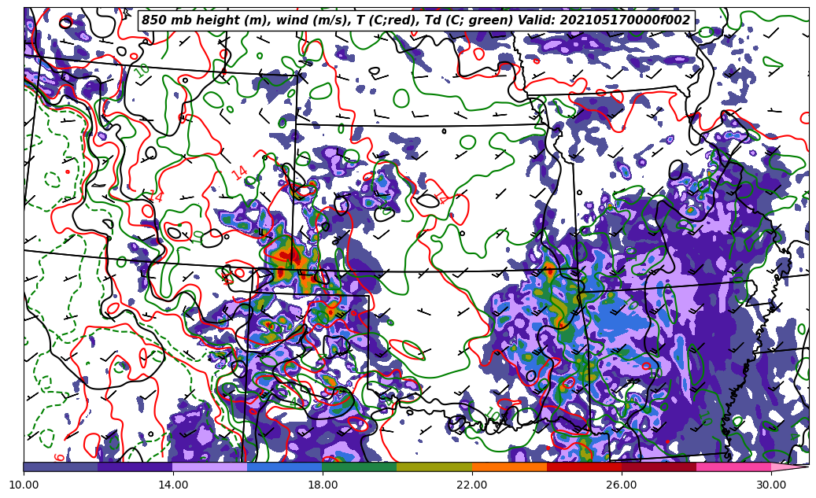Select the dark purple 12–14 colorbar segment
This screenshot has width=816, height=498.
pyautogui.click(x=135, y=467)
